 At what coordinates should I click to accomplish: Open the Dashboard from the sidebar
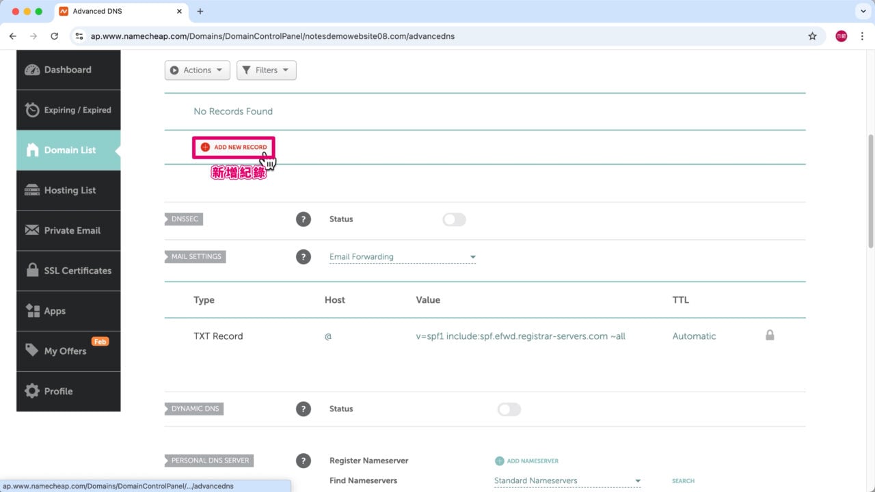click(x=68, y=69)
